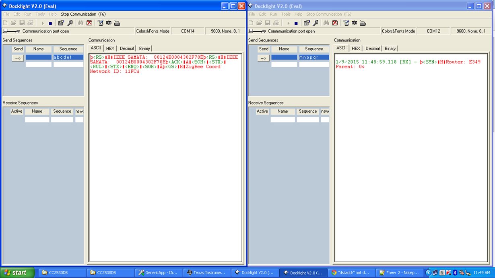The width and height of the screenshot is (495, 278).
Task: Click the notepad icon in COM14 window toolbar
Action: tap(100, 23)
